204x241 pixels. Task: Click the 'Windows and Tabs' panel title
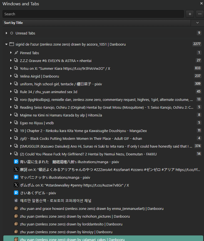(x=21, y=4)
